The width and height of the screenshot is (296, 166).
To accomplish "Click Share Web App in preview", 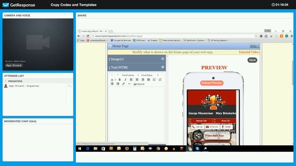I will [x=217, y=136].
